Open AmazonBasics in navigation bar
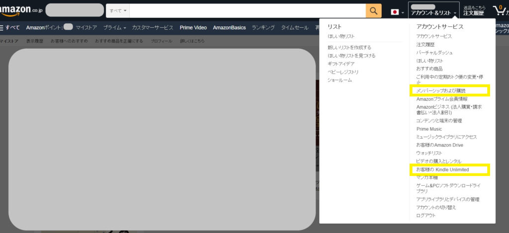This screenshot has height=233, width=509. (229, 28)
